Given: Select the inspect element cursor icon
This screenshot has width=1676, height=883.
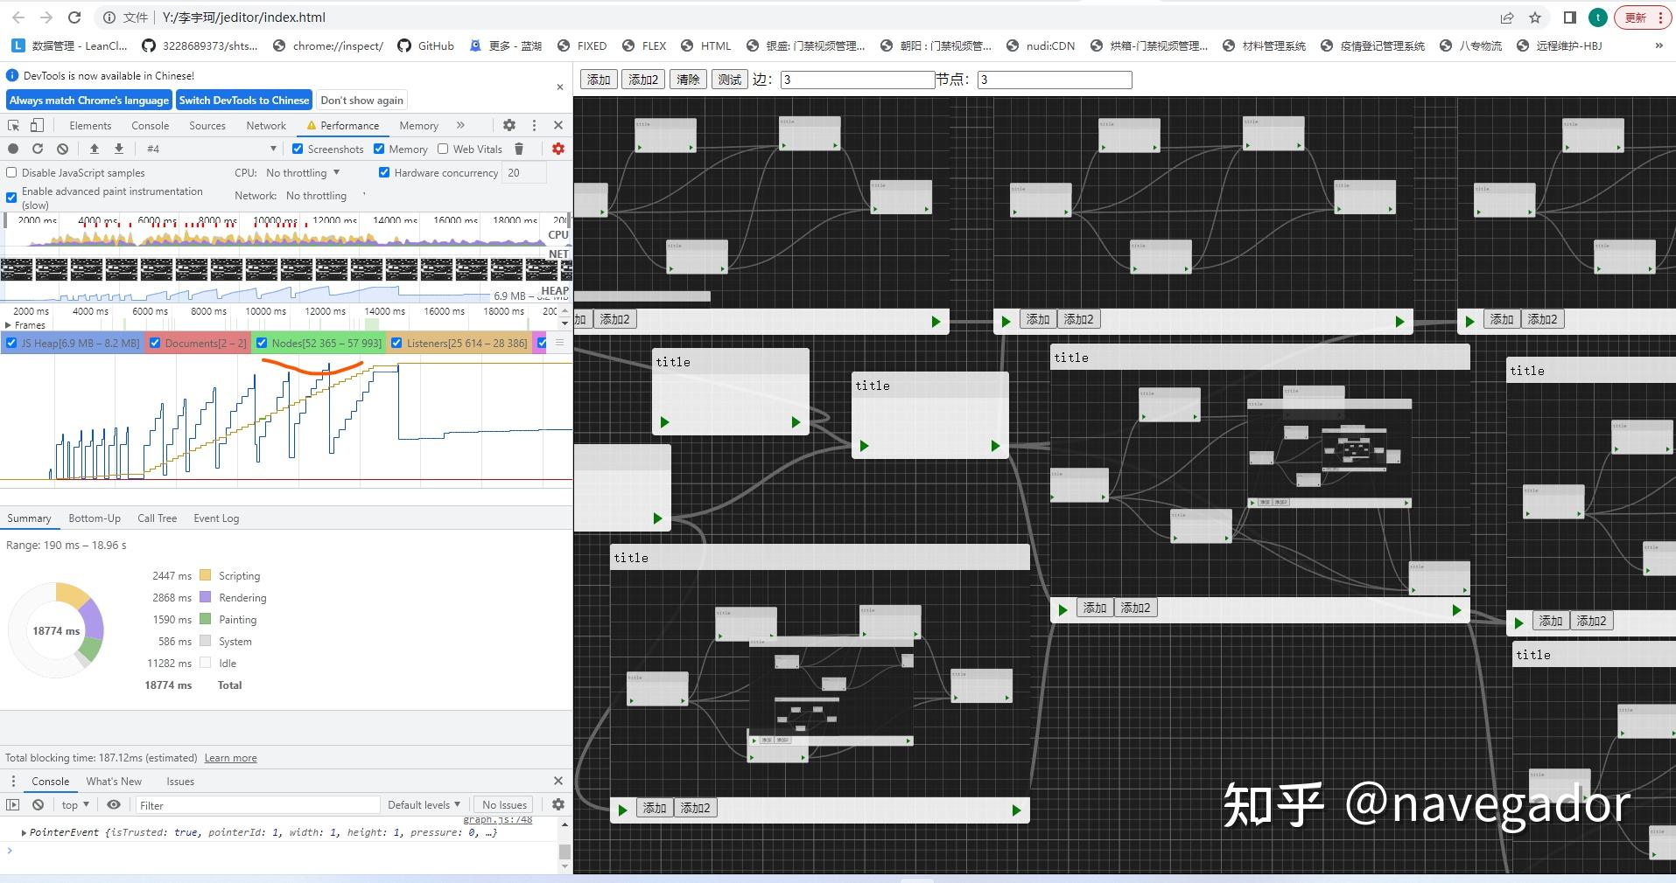Looking at the screenshot, I should 13,125.
